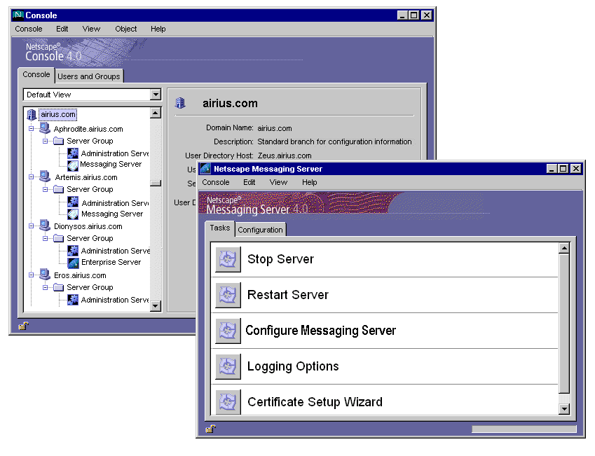Click the Restart Server task label

click(287, 295)
